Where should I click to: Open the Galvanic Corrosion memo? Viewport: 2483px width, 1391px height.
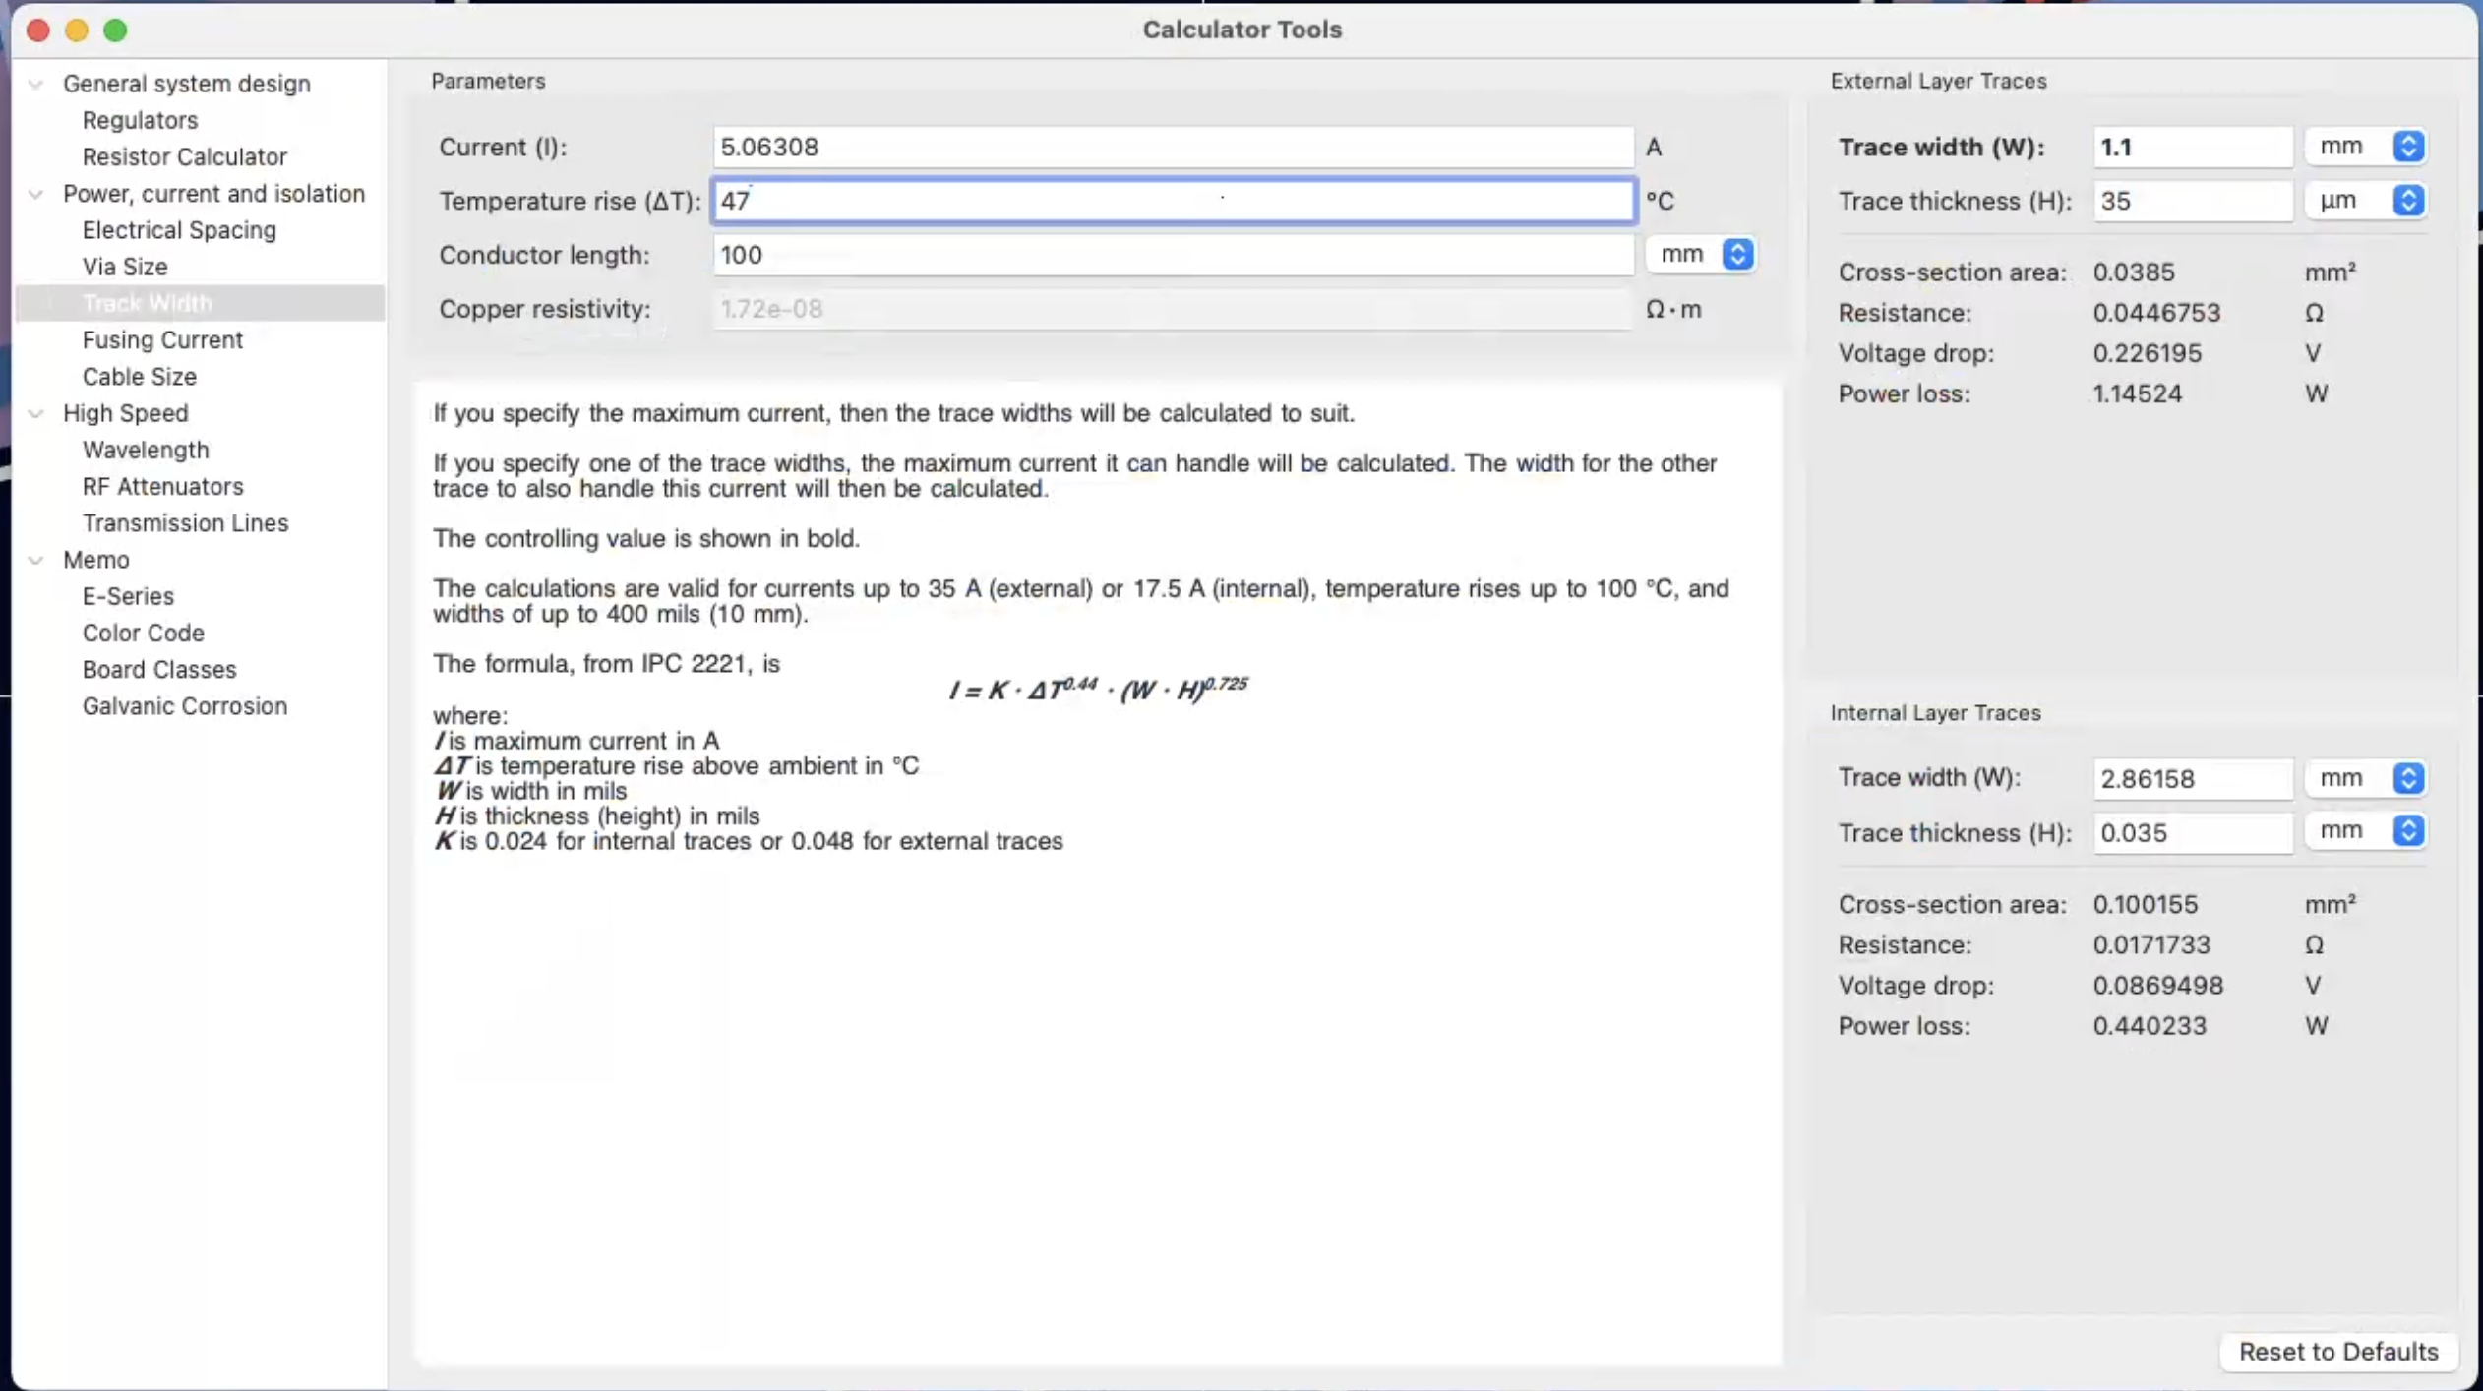(x=184, y=706)
